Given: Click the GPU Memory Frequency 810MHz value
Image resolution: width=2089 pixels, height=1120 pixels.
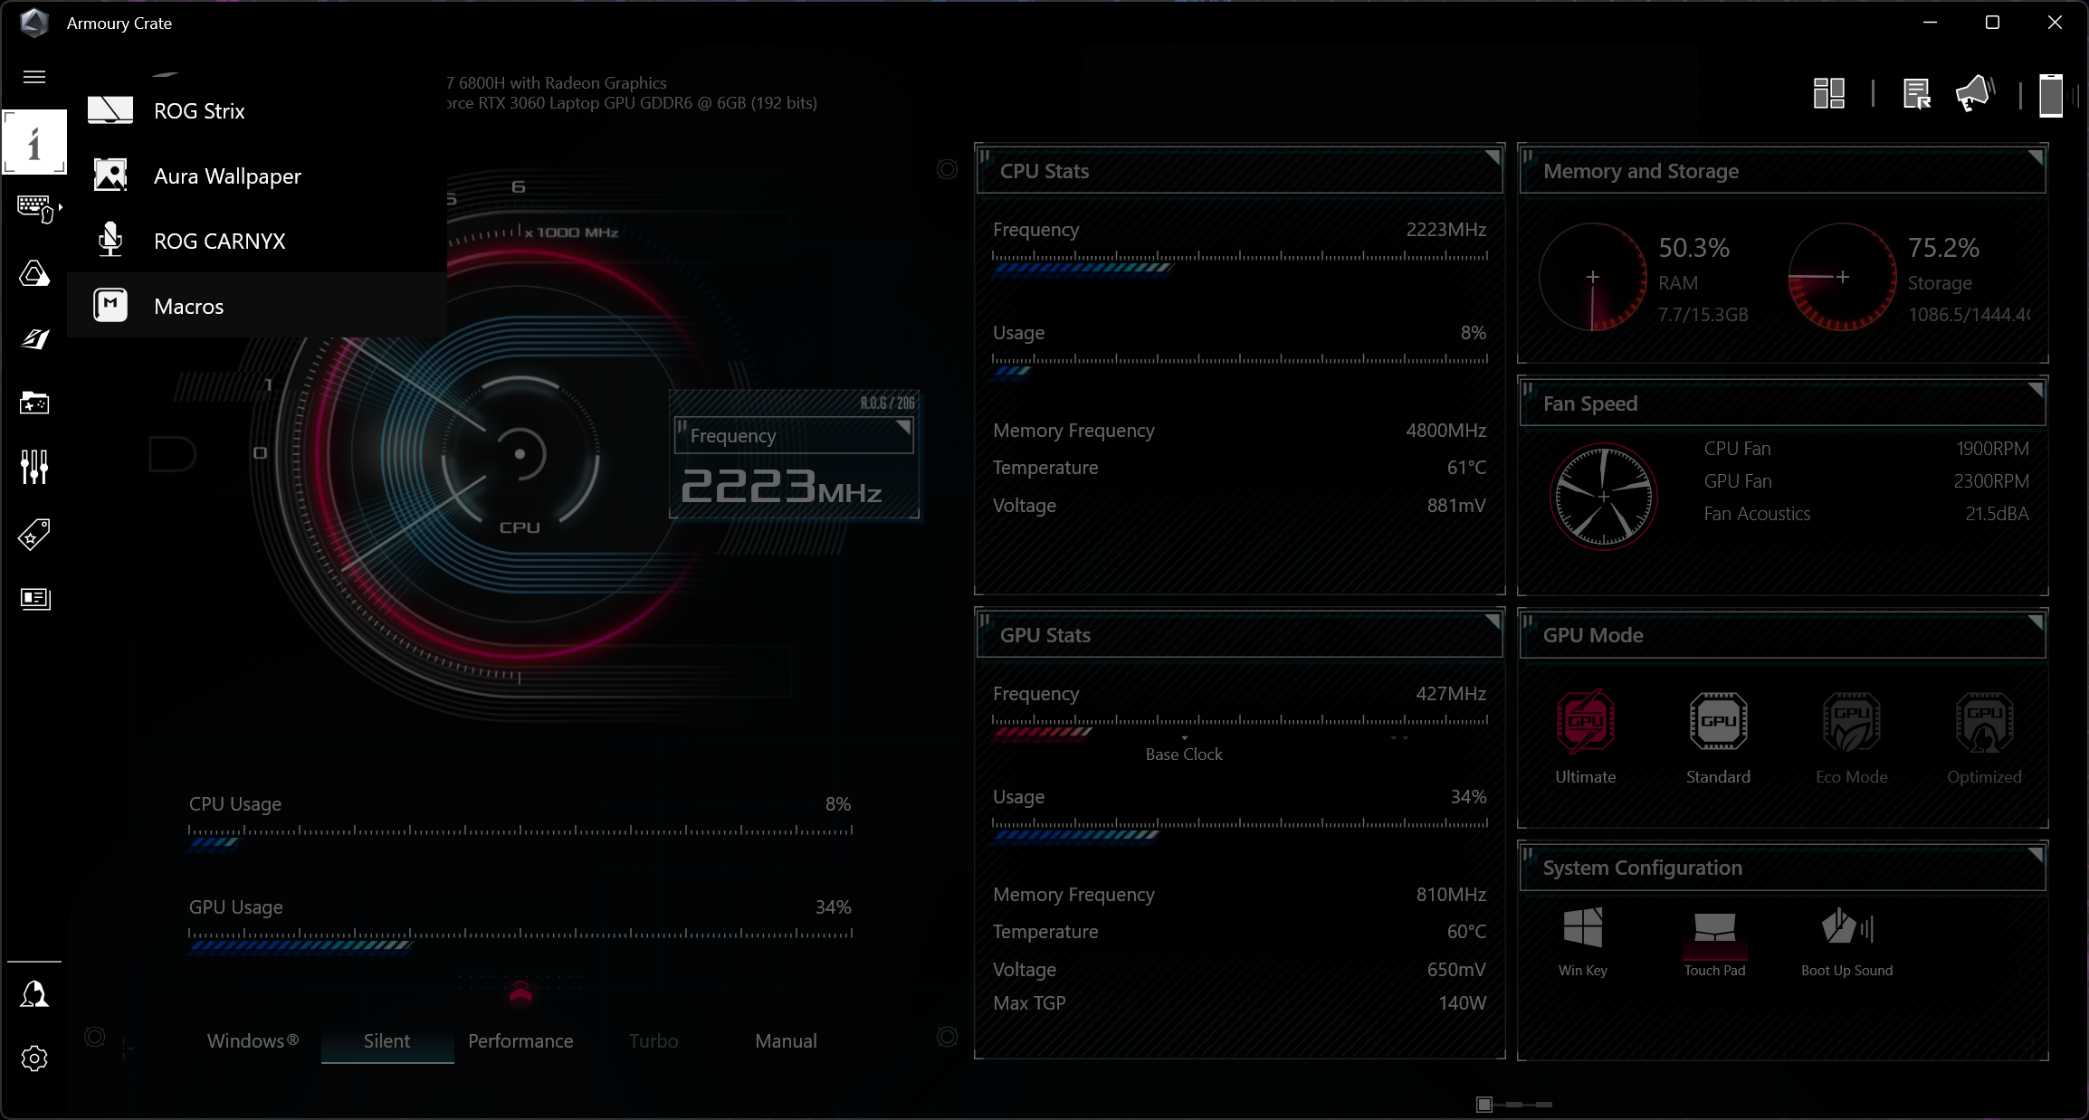Looking at the screenshot, I should click(x=1451, y=895).
